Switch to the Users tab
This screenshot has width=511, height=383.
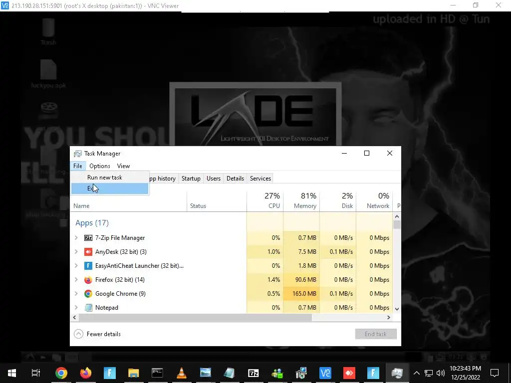click(214, 179)
